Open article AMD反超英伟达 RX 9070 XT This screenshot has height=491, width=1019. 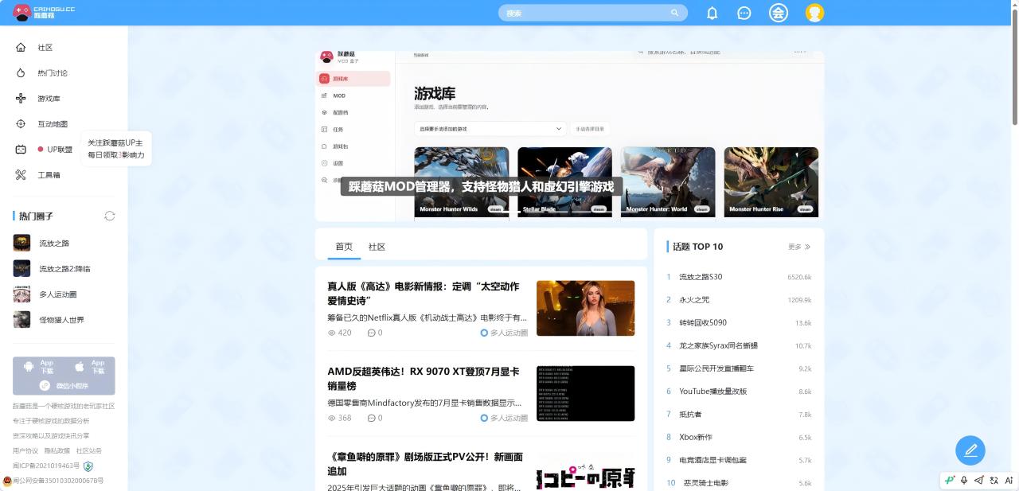[x=423, y=378]
